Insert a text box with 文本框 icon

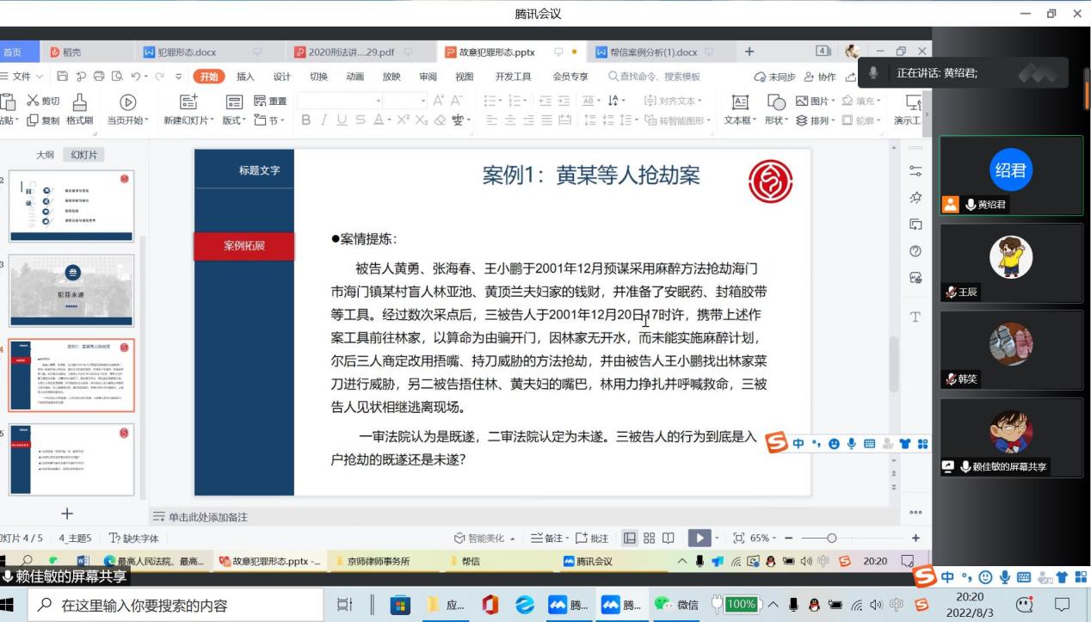[738, 102]
